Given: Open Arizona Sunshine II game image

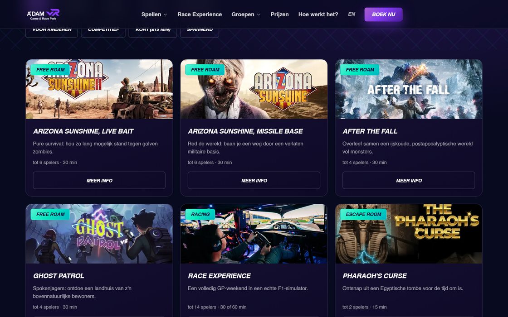Looking at the screenshot, I should click(x=99, y=89).
